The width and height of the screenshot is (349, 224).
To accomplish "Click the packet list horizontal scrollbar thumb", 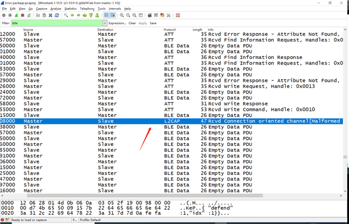I will click(x=145, y=196).
